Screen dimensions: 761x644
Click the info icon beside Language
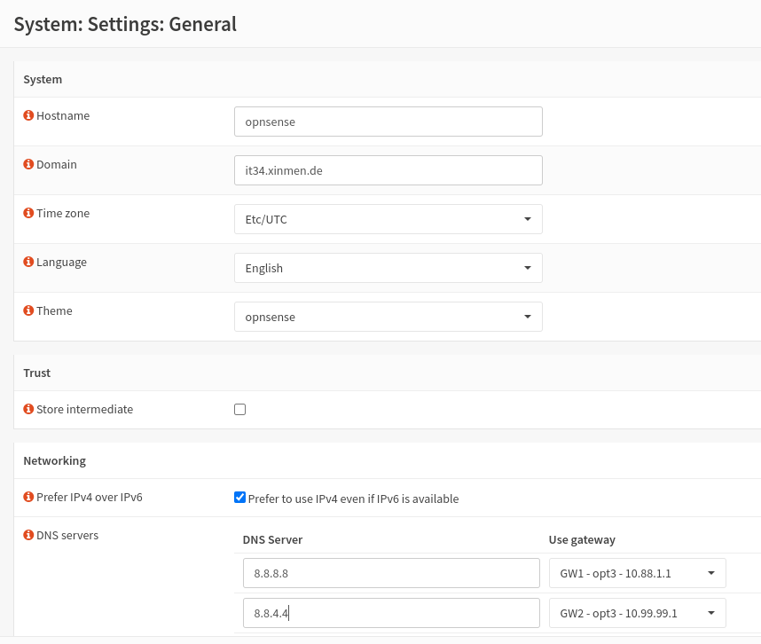[x=29, y=262]
